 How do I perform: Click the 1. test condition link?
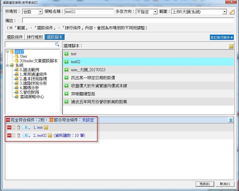click(x=38, y=127)
